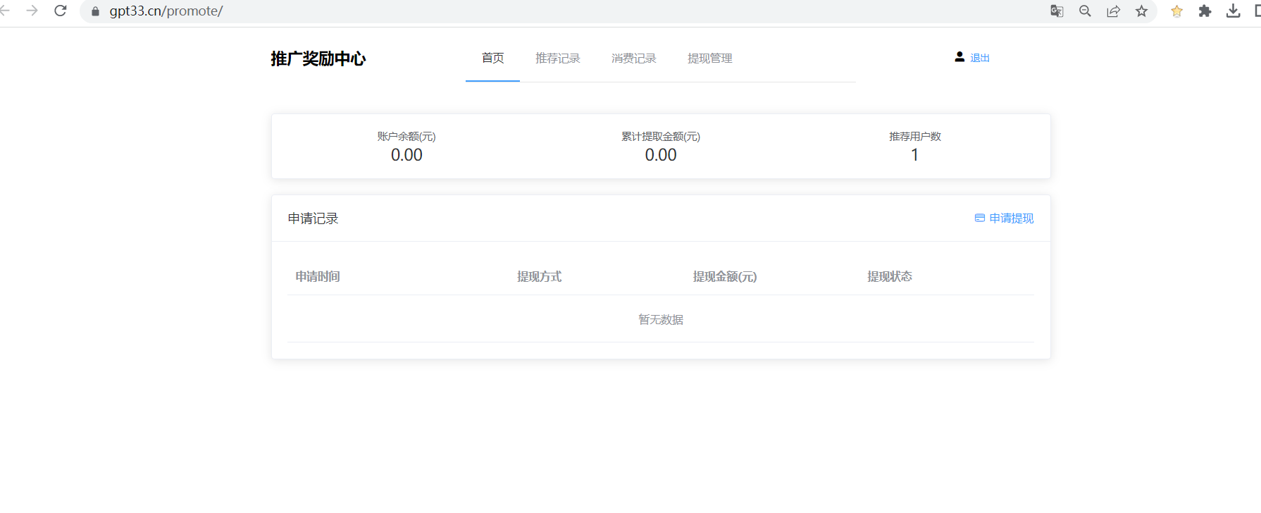Image resolution: width=1261 pixels, height=513 pixels.
Task: Open the downloads icon
Action: tap(1233, 11)
